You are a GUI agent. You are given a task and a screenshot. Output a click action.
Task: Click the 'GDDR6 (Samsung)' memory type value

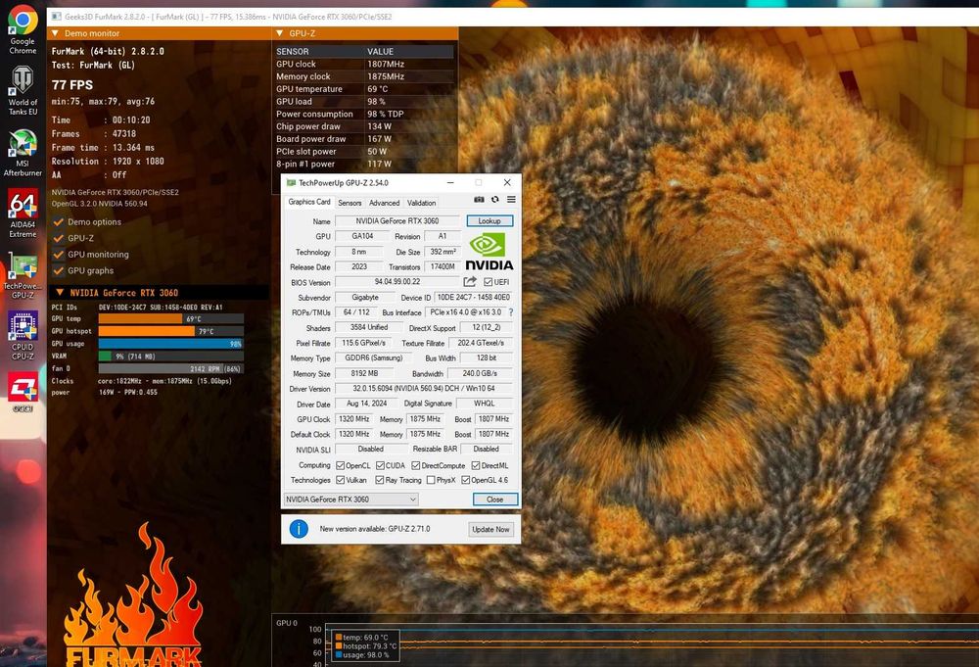tap(373, 357)
